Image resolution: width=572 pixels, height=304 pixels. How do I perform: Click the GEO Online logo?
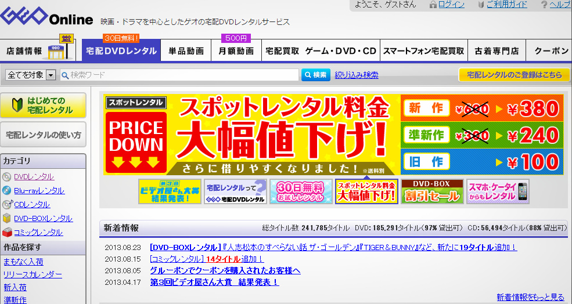click(x=46, y=18)
